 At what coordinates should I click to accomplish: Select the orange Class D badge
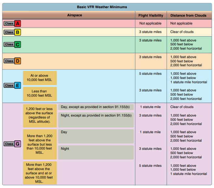coord(12,61)
